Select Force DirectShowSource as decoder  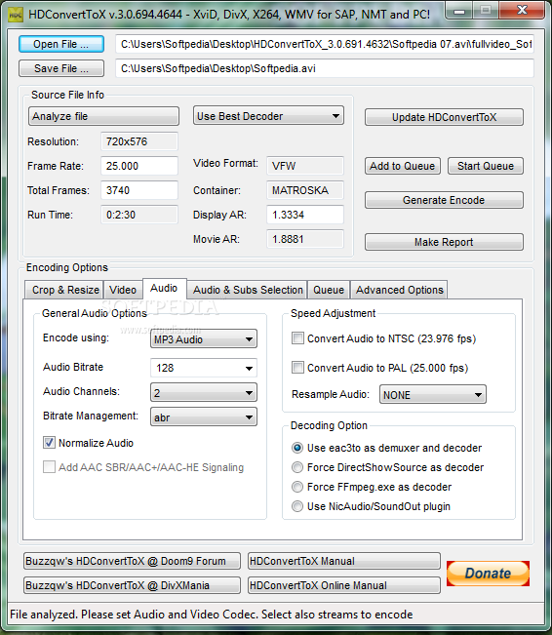point(297,467)
